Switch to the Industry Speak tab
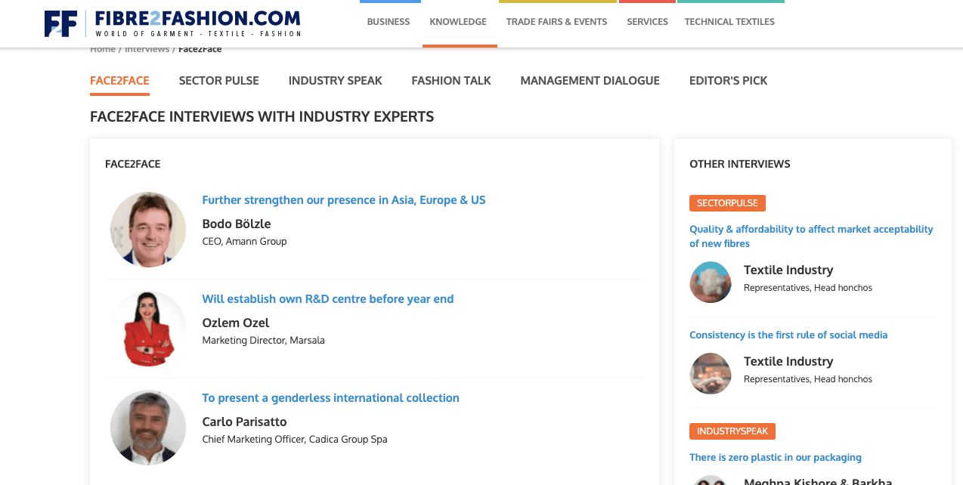This screenshot has width=963, height=485. tap(335, 81)
